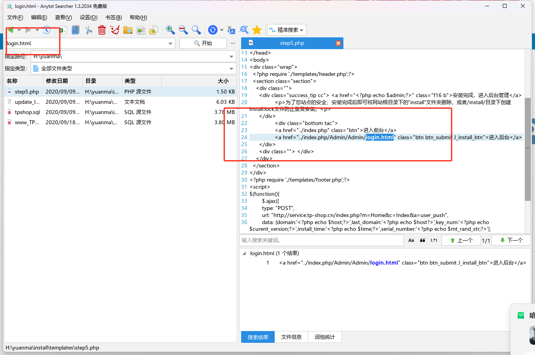This screenshot has height=355, width=535.
Task: Click the yellow star bookmark icon
Action: [257, 30]
